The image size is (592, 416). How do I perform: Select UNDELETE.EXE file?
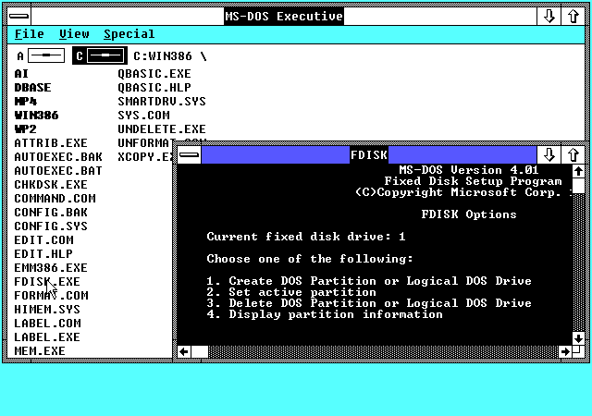tap(162, 129)
